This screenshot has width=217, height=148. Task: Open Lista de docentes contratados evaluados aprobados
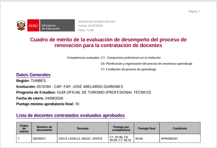tap(70, 115)
